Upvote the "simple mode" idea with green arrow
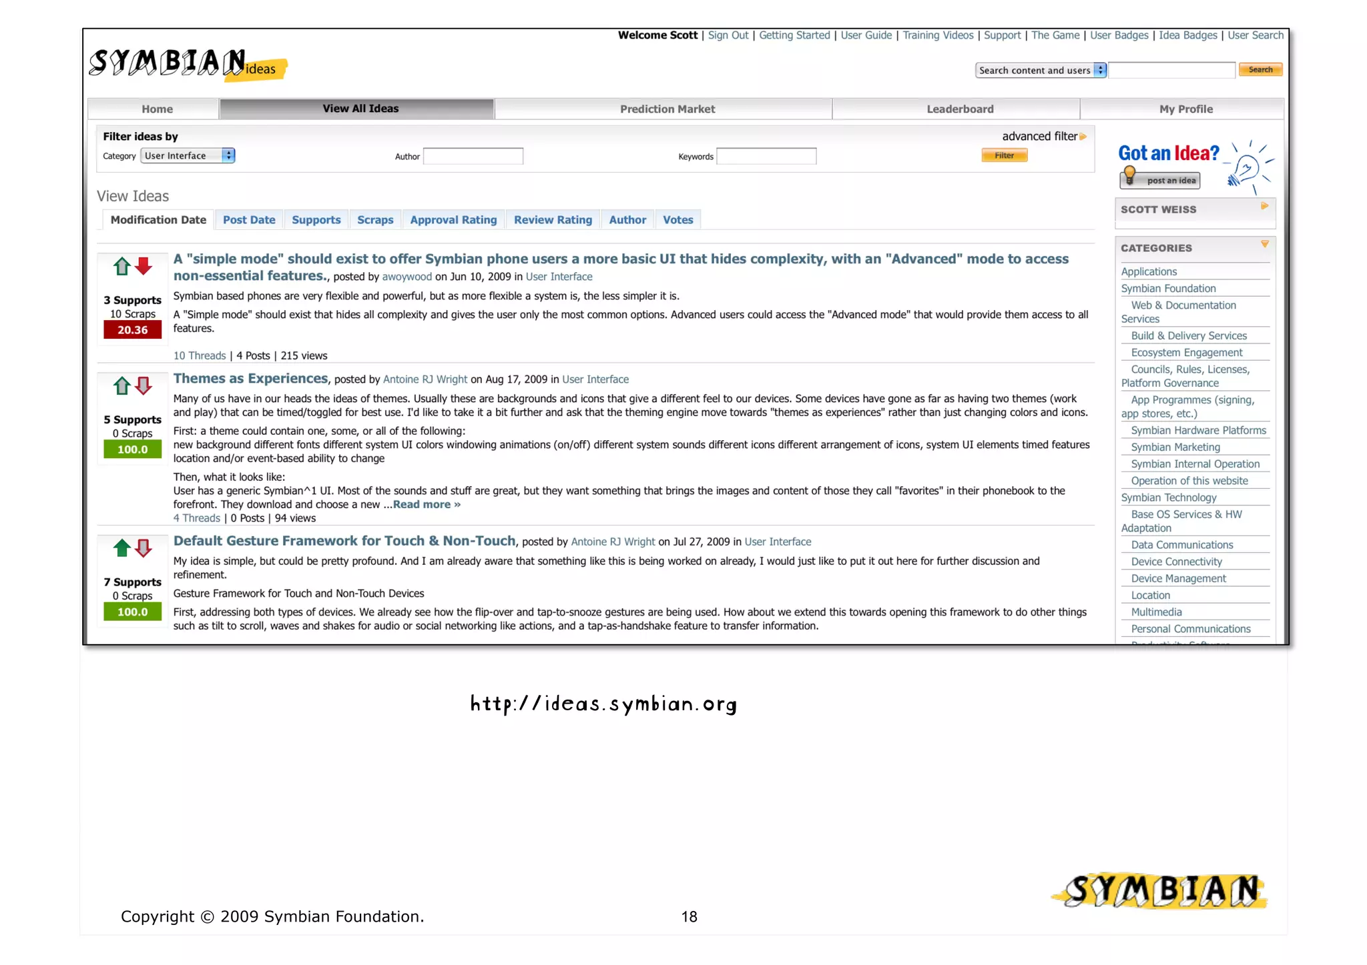The image size is (1367, 965). click(x=121, y=267)
